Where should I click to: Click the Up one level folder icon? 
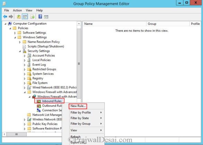pyautogui.click(x=19, y=17)
